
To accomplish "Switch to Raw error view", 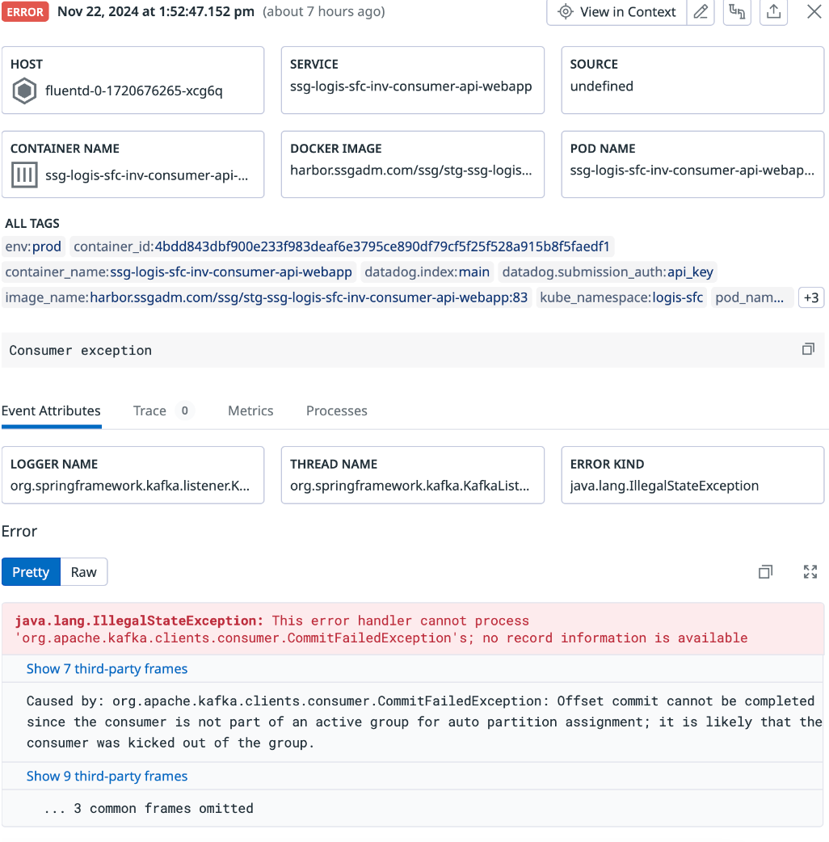I will coord(84,572).
